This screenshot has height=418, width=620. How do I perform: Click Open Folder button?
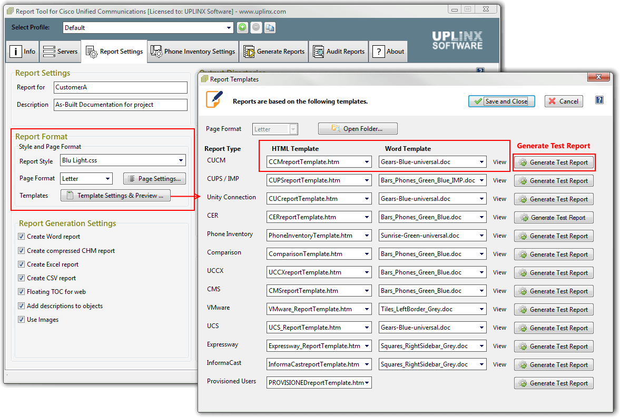(358, 129)
